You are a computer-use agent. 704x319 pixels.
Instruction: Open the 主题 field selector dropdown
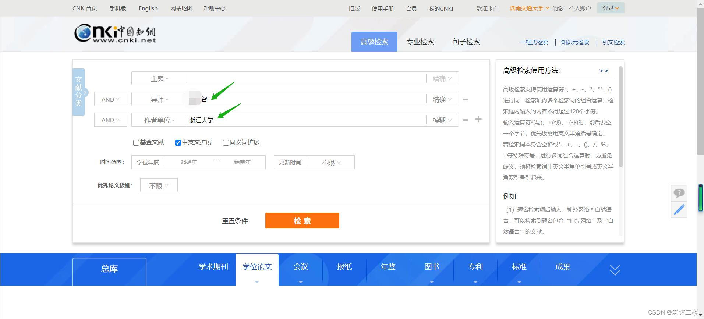159,79
